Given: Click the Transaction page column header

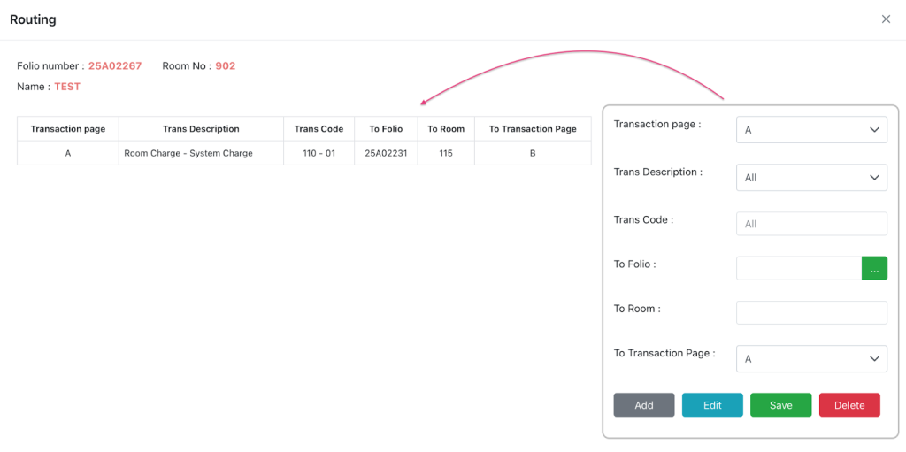Looking at the screenshot, I should [68, 129].
